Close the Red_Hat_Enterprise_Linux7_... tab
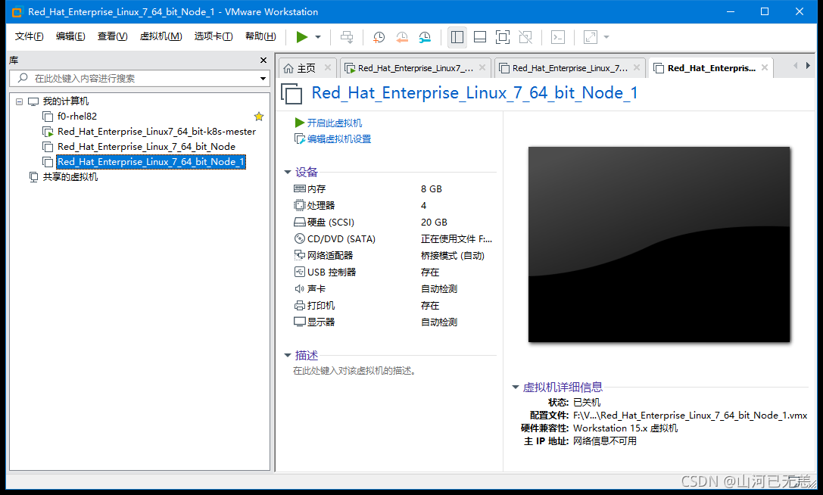 [x=482, y=67]
